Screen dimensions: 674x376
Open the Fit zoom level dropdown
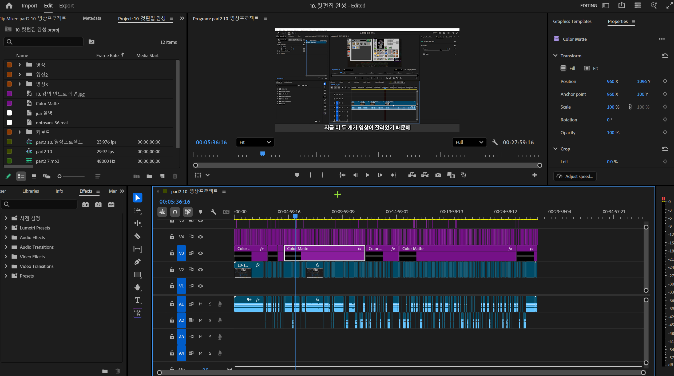(x=255, y=142)
